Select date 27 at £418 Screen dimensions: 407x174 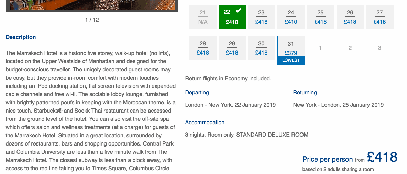(x=380, y=17)
